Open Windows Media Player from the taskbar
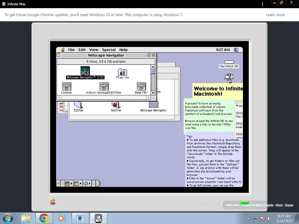 (62, 218)
